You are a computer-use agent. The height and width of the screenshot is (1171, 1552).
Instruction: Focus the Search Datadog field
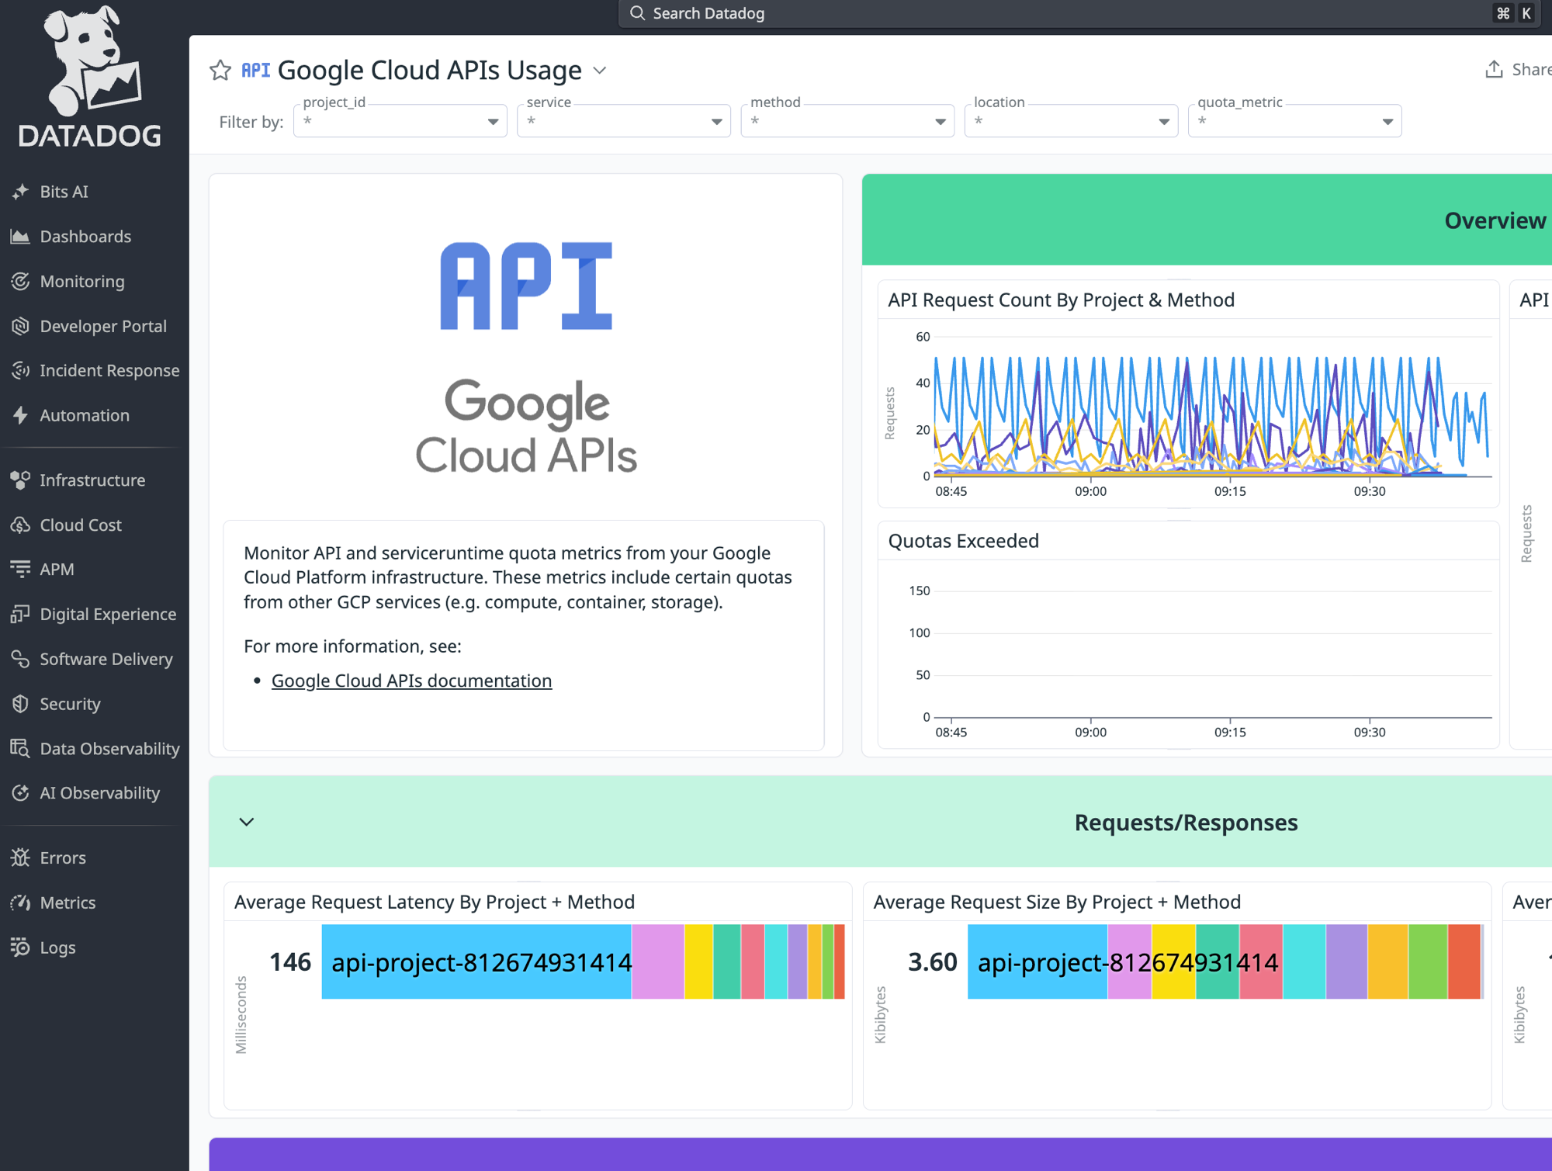tap(1079, 13)
